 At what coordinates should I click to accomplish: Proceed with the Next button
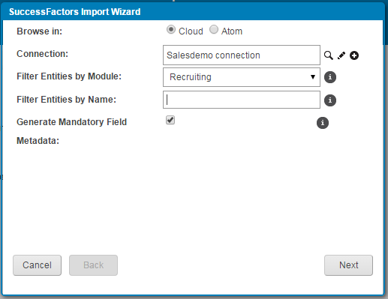click(x=348, y=265)
